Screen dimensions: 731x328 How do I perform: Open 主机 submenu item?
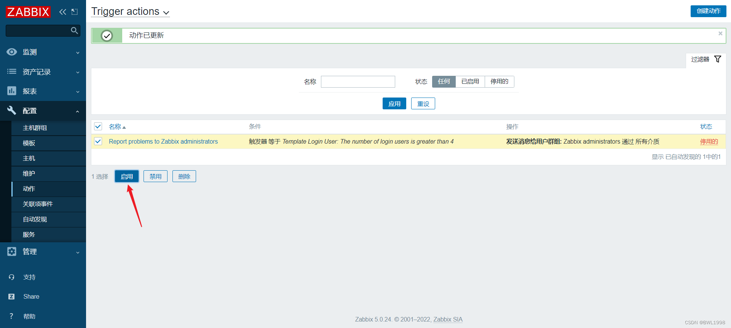coord(49,158)
